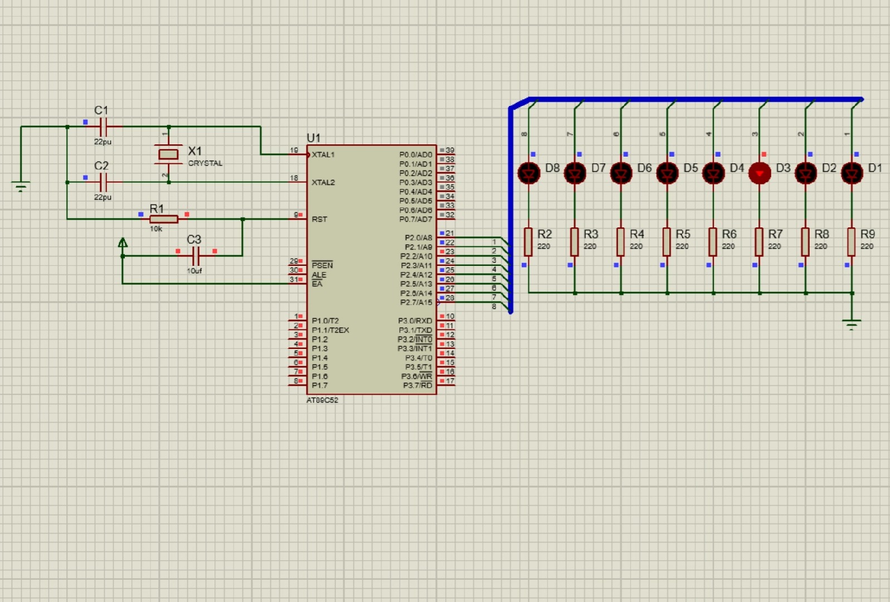Select resistor R1 10k body
This screenshot has height=602, width=890.
(x=164, y=219)
